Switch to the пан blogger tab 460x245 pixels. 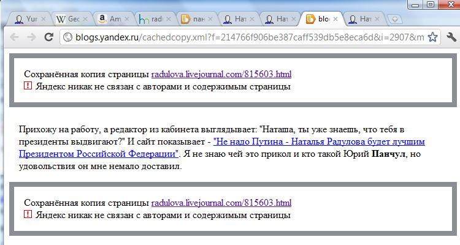click(195, 19)
